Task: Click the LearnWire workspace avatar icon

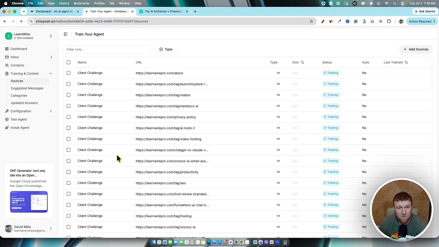Action: [9, 36]
